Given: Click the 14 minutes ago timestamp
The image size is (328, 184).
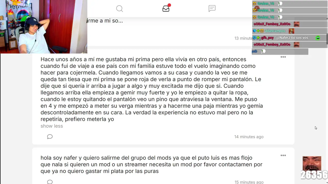Looking at the screenshot, I should coord(249,137).
